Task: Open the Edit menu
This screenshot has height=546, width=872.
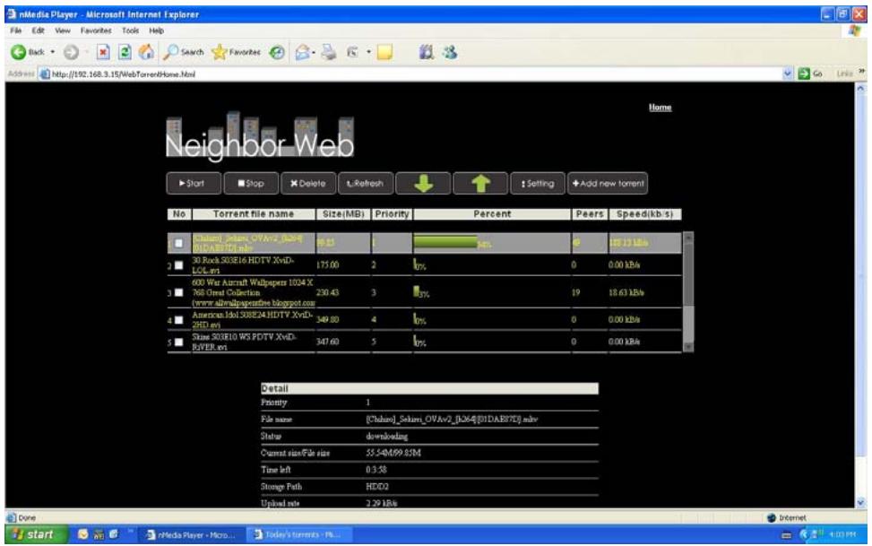Action: [x=38, y=30]
